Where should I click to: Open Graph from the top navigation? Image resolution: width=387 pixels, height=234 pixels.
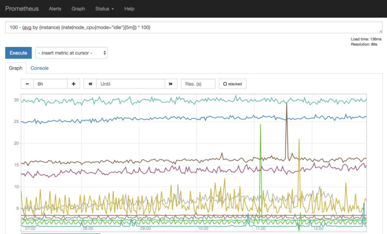tap(78, 9)
